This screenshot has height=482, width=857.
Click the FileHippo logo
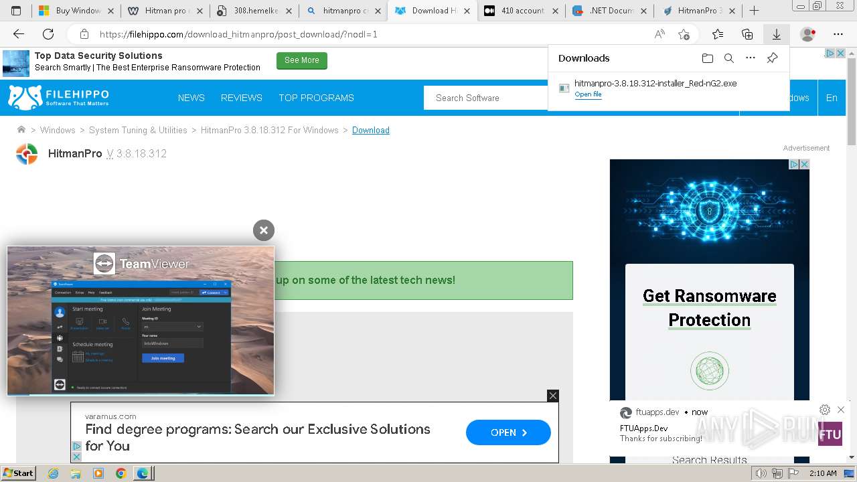[58, 98]
